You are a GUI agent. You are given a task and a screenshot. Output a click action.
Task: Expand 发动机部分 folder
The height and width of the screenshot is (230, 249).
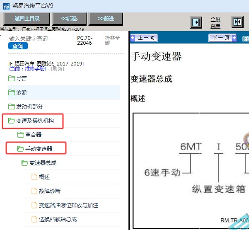point(64,107)
